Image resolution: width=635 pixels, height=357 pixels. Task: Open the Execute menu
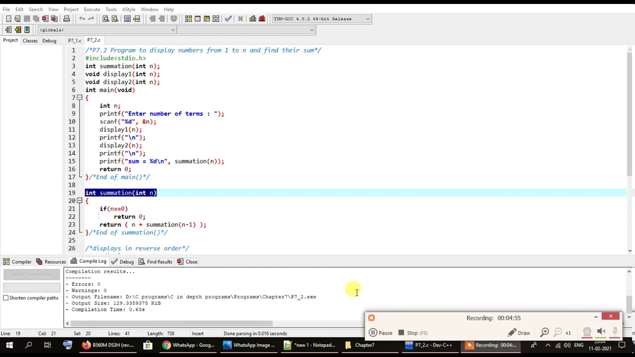pyautogui.click(x=92, y=9)
